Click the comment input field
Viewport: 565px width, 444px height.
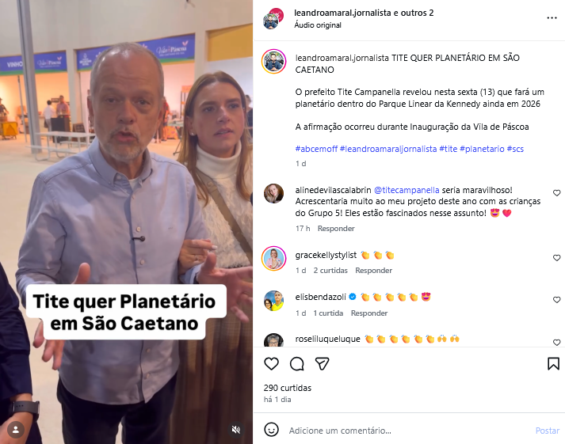pyautogui.click(x=409, y=431)
